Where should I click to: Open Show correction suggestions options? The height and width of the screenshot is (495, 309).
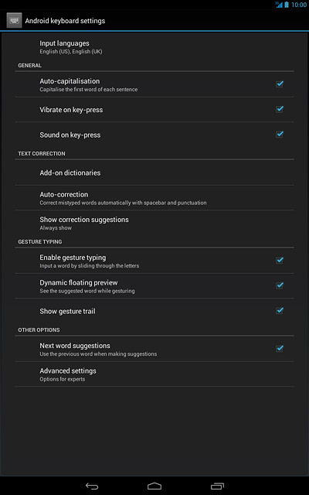(x=154, y=223)
